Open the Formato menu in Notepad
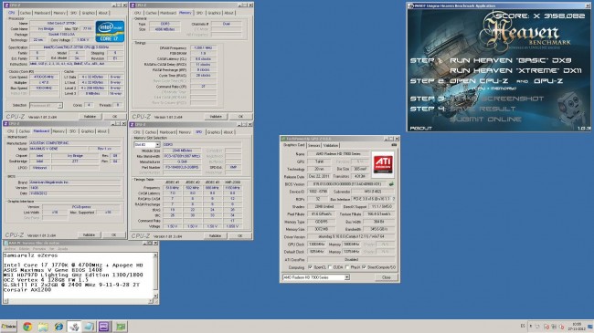This screenshot has width=594, height=333. [x=39, y=249]
